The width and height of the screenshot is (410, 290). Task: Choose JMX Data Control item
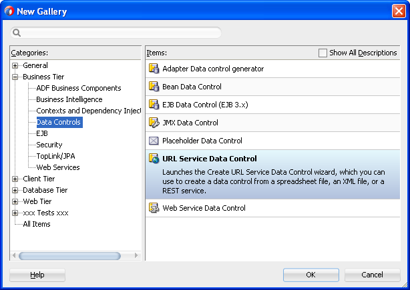272,123
